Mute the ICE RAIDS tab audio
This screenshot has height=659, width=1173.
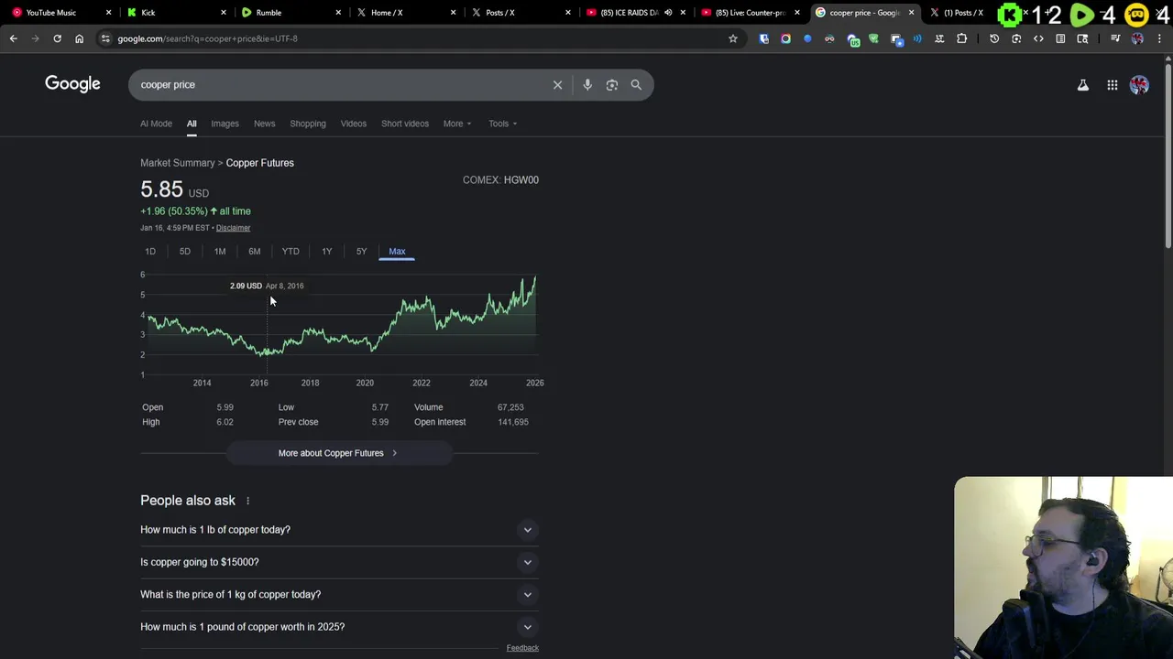[668, 13]
